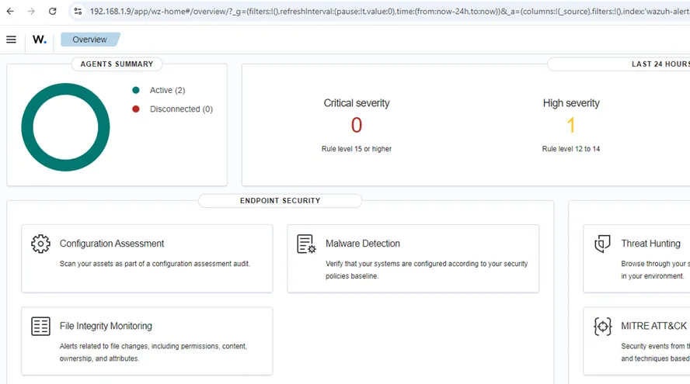
Task: Click the AGENTS SUMMARY panel title
Action: 117,64
